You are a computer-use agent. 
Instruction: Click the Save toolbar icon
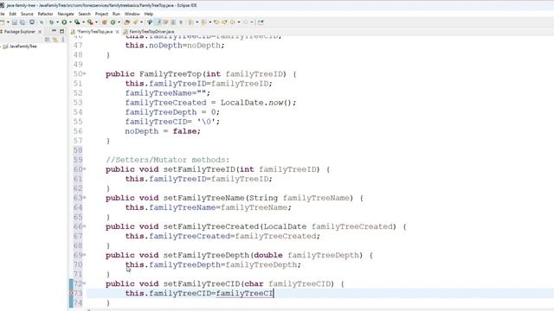(15, 22)
